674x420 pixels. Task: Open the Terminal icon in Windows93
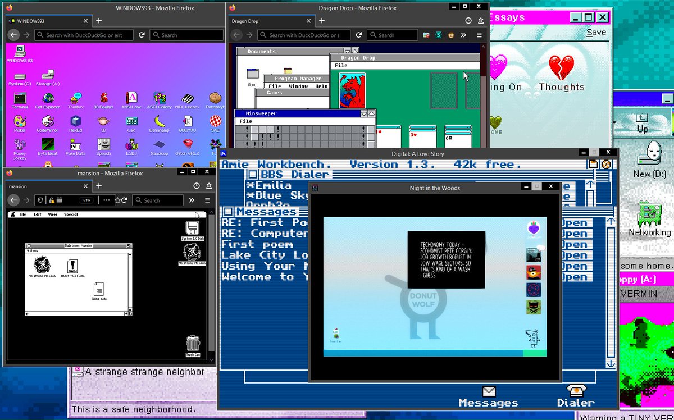click(x=20, y=98)
